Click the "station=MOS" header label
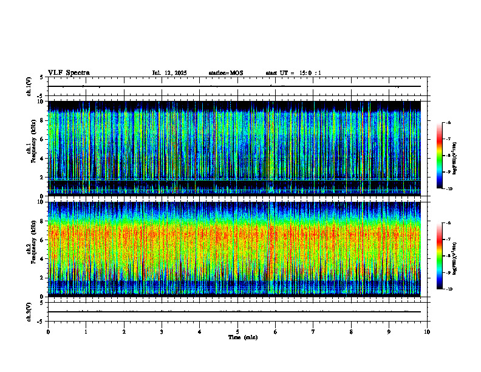481x372 pixels. [x=226, y=73]
